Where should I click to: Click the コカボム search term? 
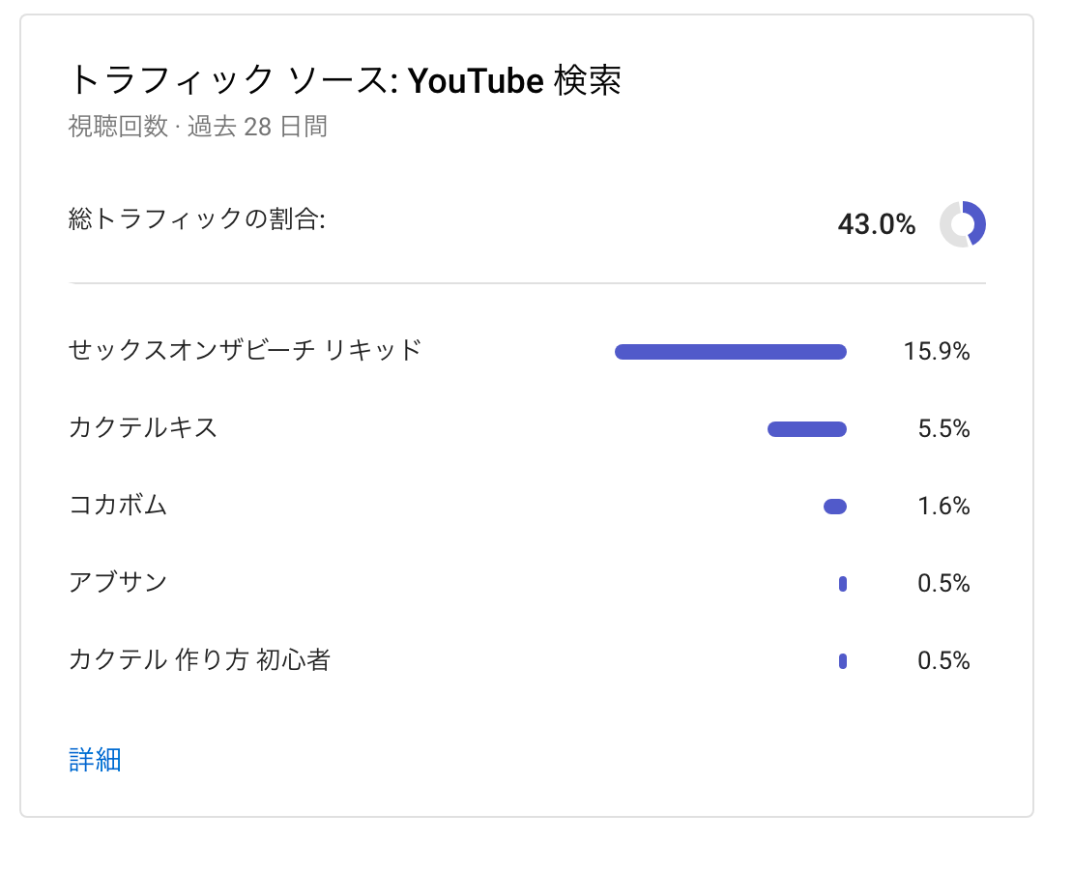(x=118, y=505)
